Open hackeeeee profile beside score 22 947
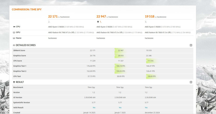The image size is (216, 114). pyautogui.click(x=113, y=17)
